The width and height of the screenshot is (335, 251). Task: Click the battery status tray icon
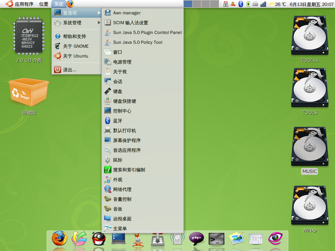248,4
